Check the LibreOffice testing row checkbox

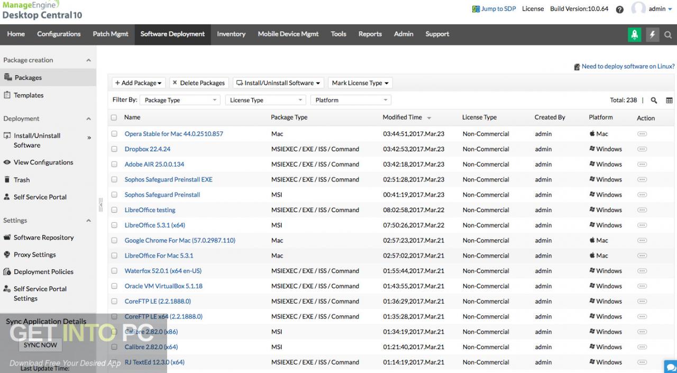[114, 210]
